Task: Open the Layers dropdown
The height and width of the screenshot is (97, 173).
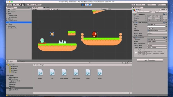Action: click(152, 5)
